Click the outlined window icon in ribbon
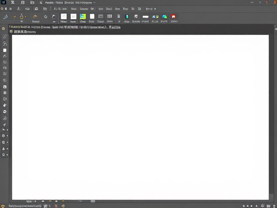The height and width of the screenshot is (208, 277). pyautogui.click(x=100, y=16)
